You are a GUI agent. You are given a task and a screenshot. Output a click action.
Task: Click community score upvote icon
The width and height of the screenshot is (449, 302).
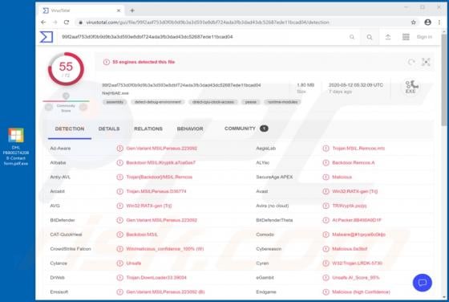tap(83, 107)
